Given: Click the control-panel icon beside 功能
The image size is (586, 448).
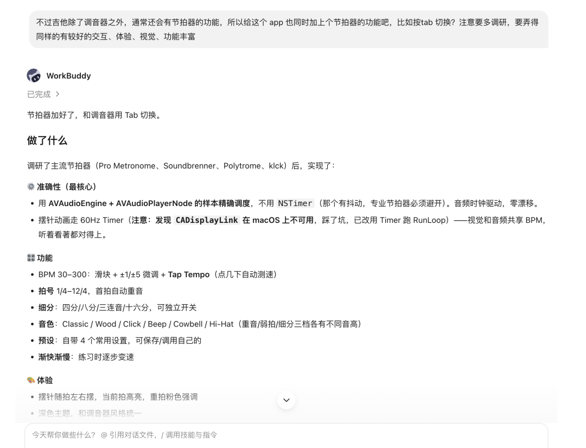Looking at the screenshot, I should (31, 258).
